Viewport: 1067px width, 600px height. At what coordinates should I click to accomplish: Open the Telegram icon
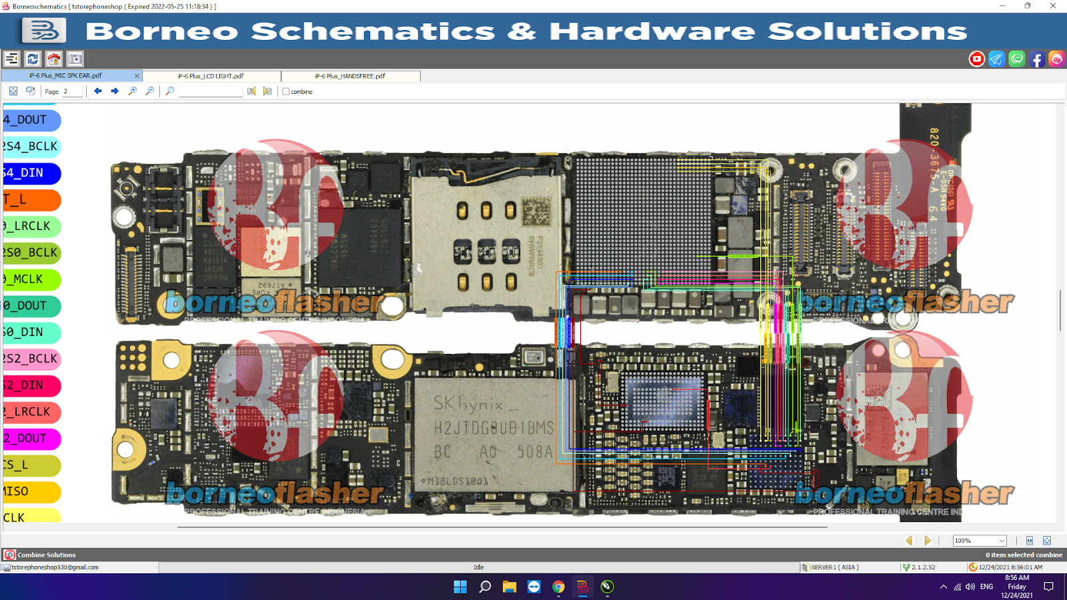tap(996, 59)
